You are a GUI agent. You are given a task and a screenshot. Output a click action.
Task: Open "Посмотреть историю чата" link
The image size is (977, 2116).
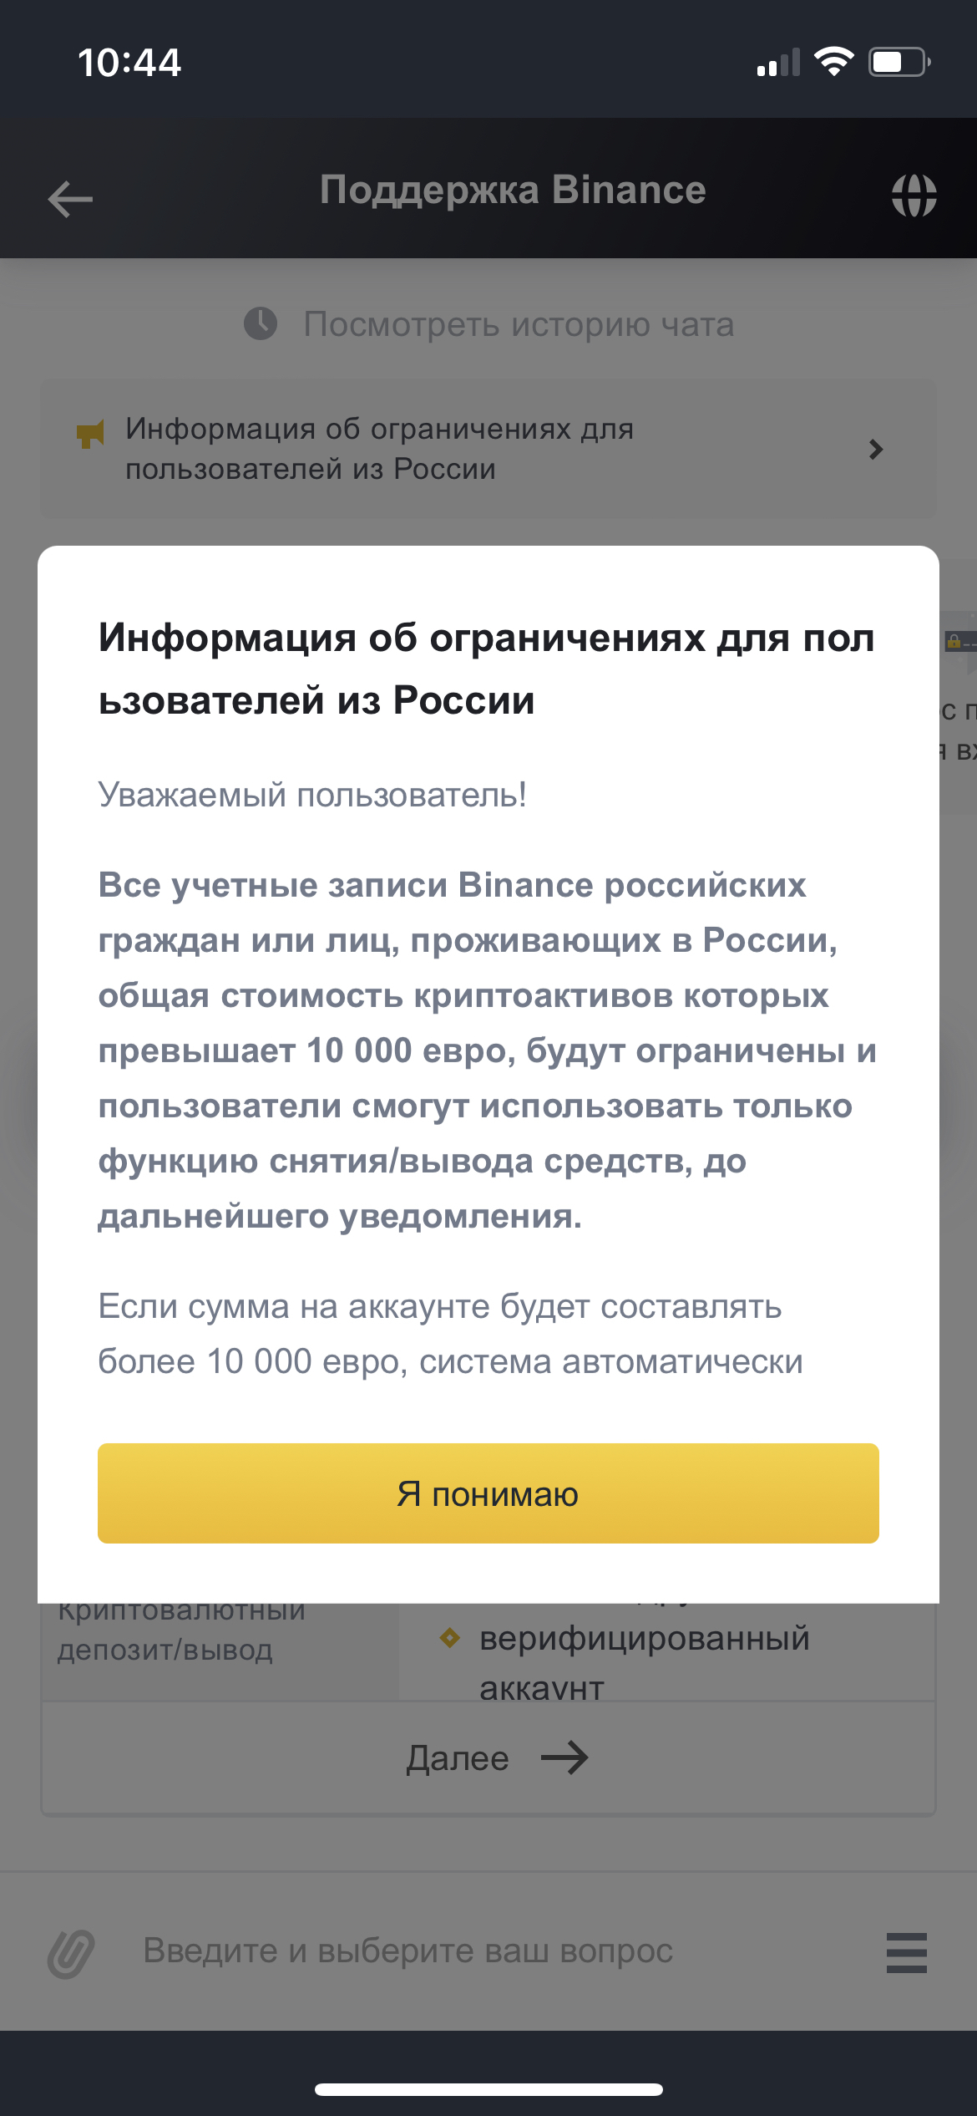(x=519, y=324)
